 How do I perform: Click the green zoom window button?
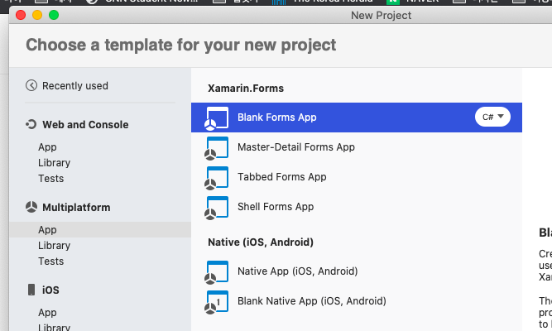tap(54, 15)
